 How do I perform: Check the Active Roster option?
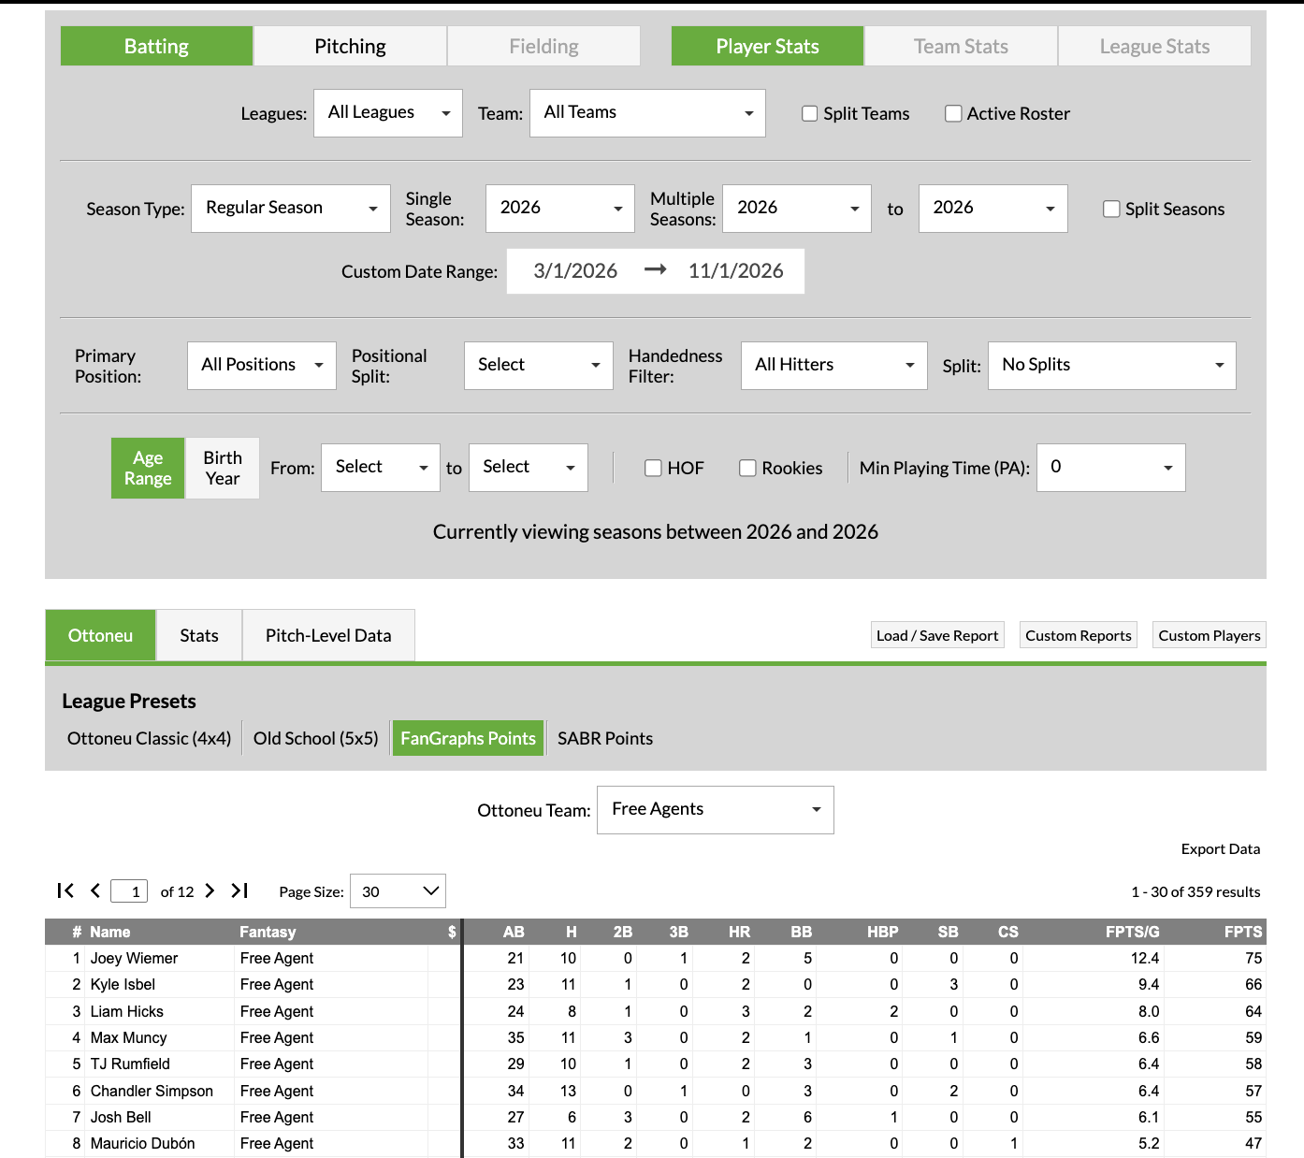coord(953,113)
